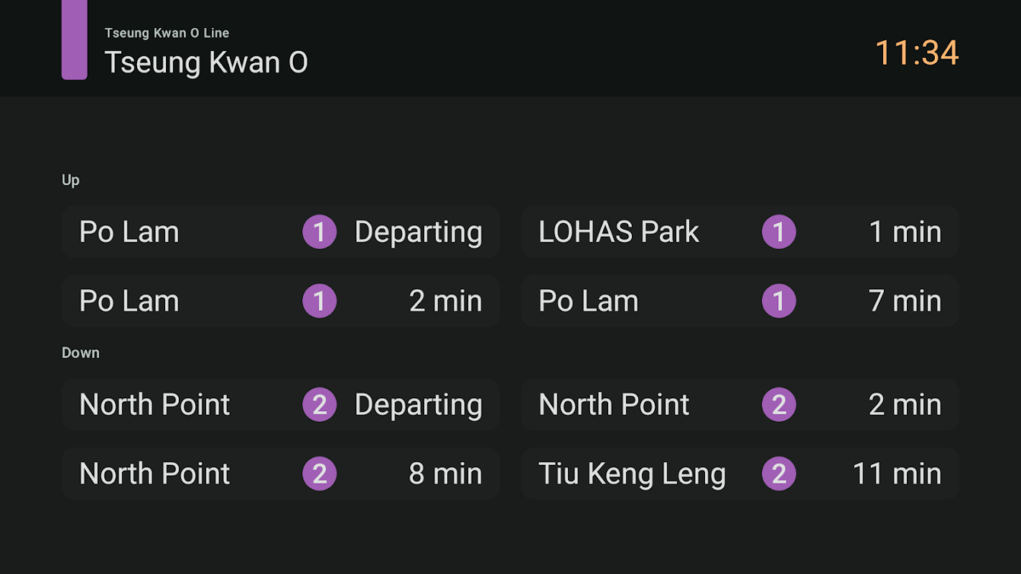
Task: Click Departing status on the Po Lam row
Action: click(x=418, y=232)
